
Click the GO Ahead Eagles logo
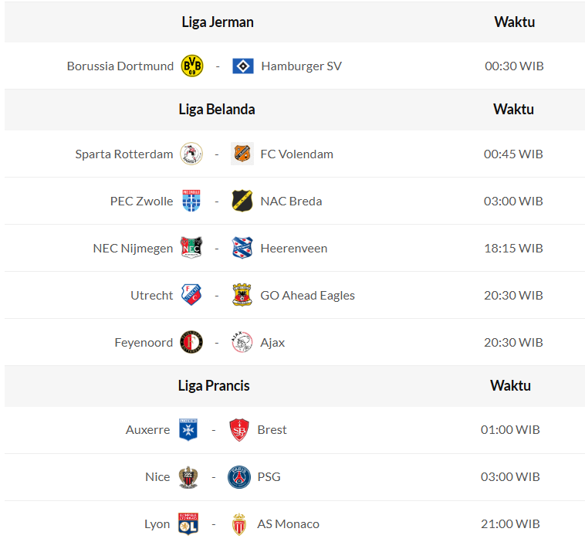pyautogui.click(x=242, y=295)
